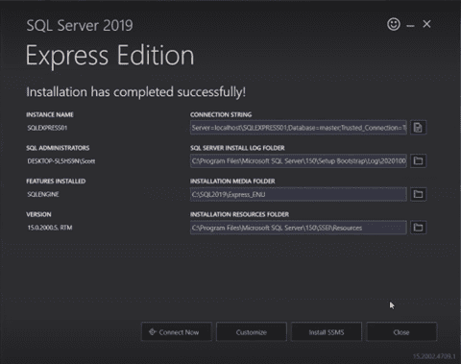
Task: Open the SQL Server install log folder icon
Action: coord(418,160)
